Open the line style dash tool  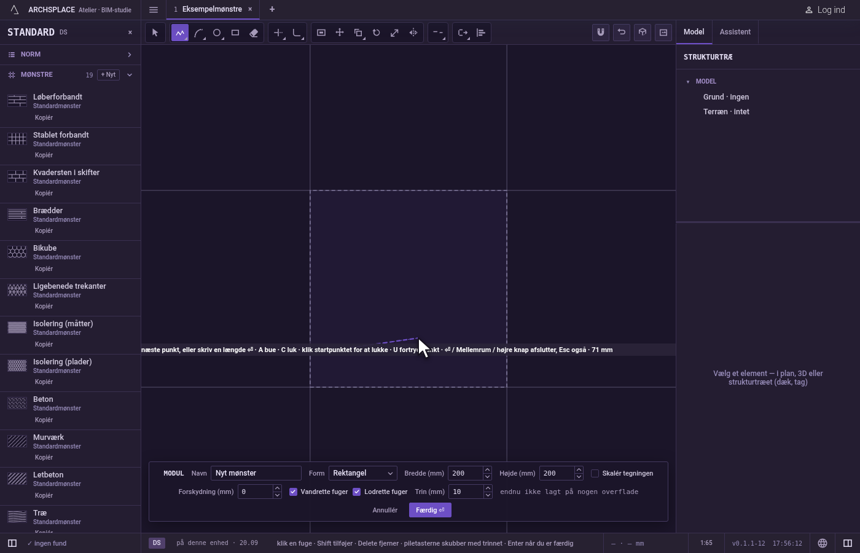tap(437, 33)
